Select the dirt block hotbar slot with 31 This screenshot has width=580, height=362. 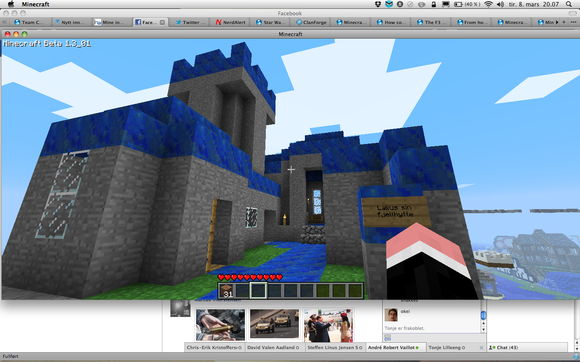coord(226,290)
